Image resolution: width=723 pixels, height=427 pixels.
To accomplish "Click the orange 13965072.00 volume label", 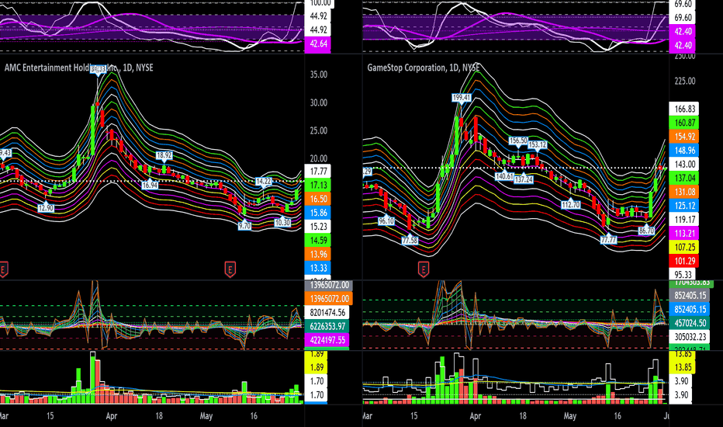I will click(329, 299).
